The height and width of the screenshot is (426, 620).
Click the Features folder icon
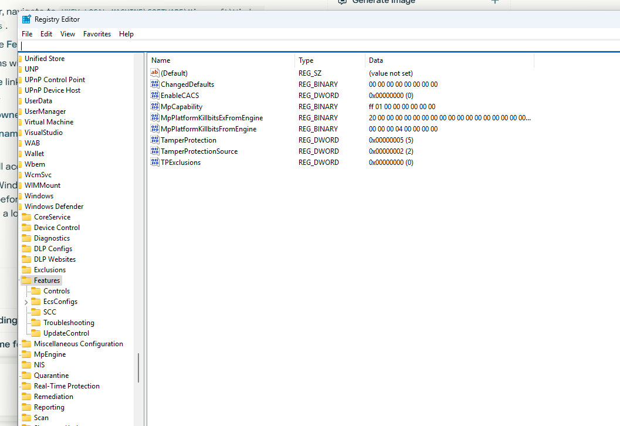tap(26, 280)
